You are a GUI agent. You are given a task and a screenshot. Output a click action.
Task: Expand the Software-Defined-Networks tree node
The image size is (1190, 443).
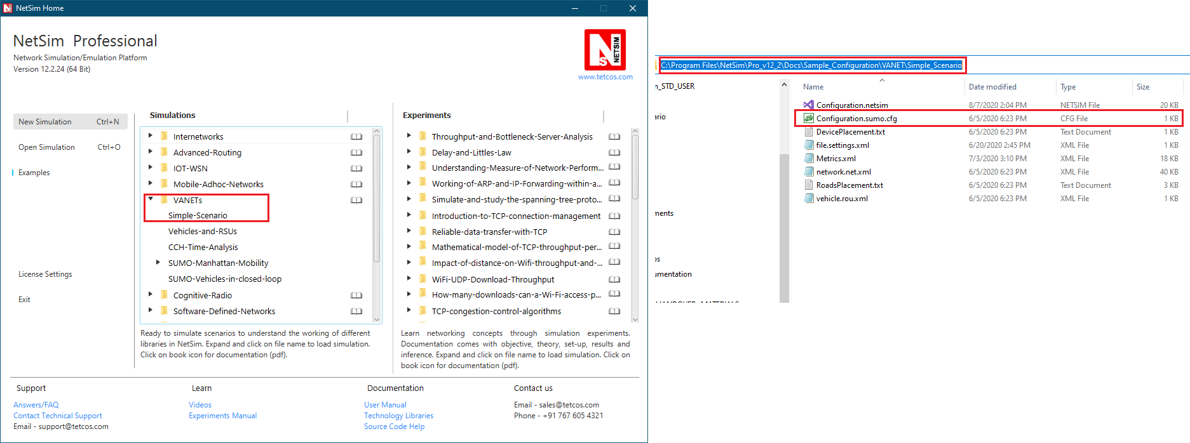coord(150,310)
